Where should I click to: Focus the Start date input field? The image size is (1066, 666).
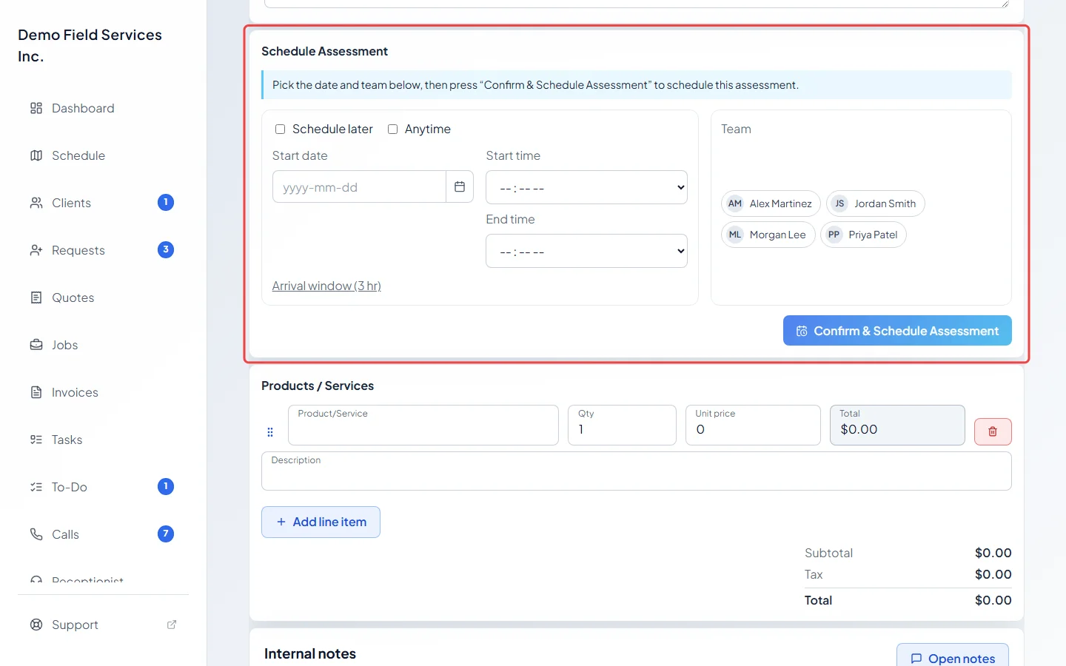(359, 186)
